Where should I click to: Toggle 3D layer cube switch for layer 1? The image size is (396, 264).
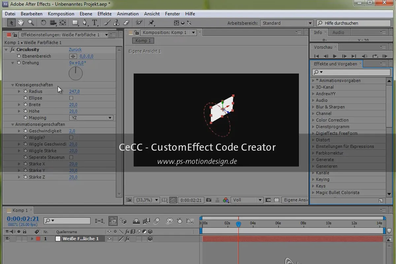(150, 239)
